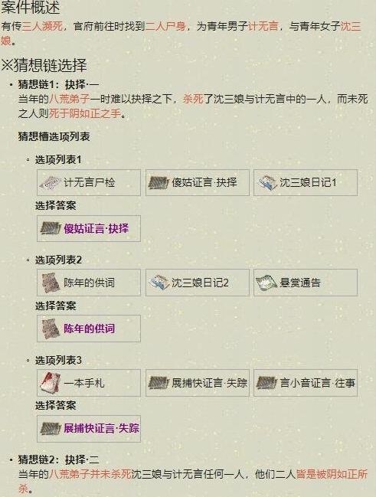Click the 选项列表3 sub-list heading

[58, 360]
